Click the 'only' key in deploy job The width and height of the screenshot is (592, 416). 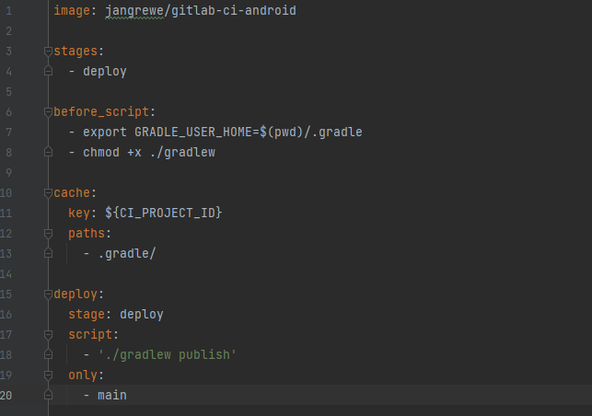pyautogui.click(x=82, y=375)
